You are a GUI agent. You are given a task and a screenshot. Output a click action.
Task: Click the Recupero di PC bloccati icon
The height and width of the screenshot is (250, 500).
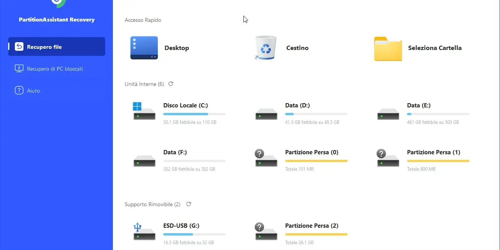coord(19,69)
